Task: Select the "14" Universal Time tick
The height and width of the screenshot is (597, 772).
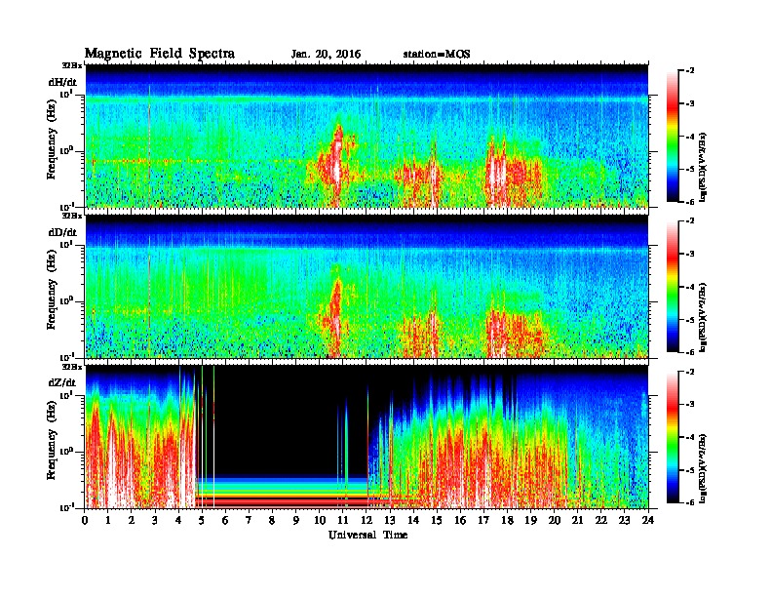Action: [x=413, y=521]
